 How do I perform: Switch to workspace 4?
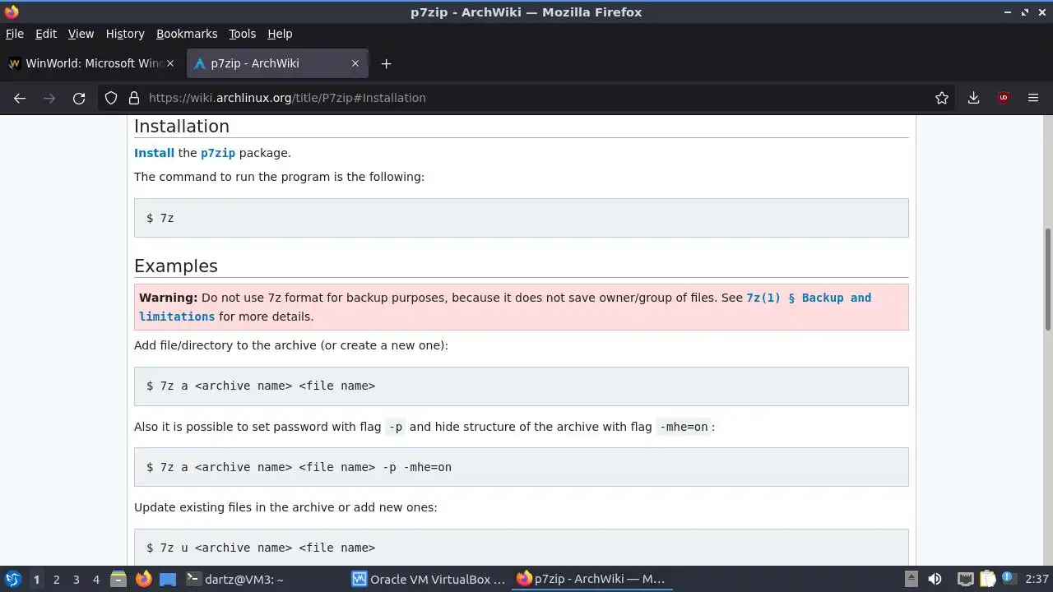click(x=96, y=579)
